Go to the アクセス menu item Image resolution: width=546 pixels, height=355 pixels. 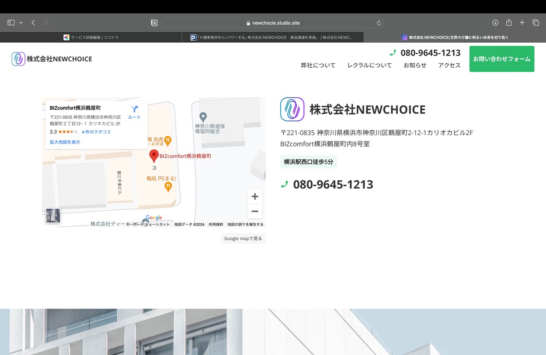click(449, 65)
